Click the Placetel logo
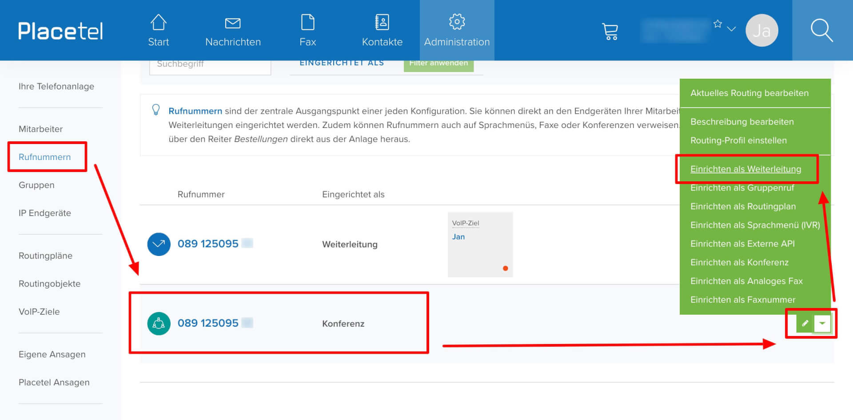 (60, 31)
